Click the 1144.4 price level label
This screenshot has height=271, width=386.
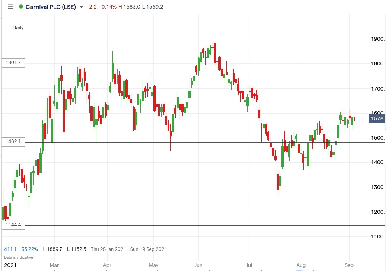click(14, 225)
